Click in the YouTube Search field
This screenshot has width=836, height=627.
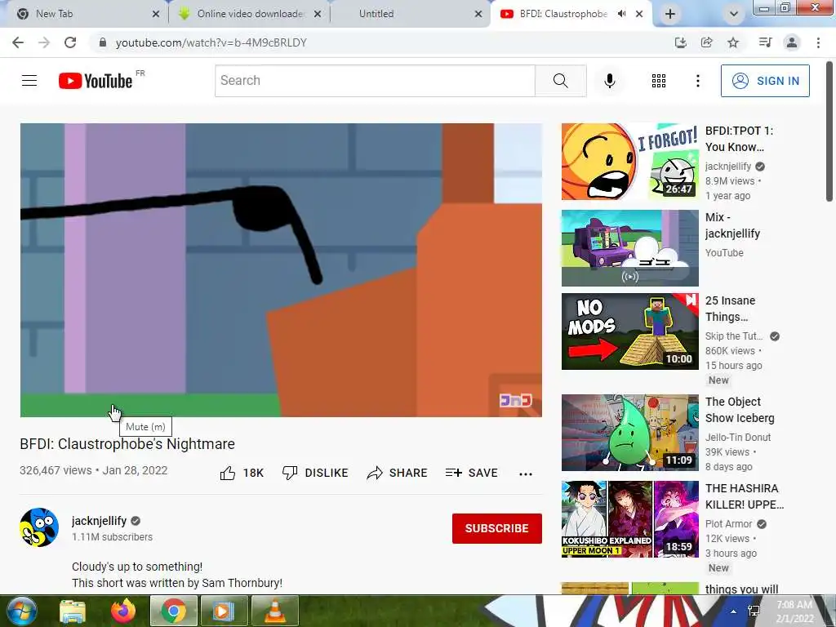[x=375, y=81]
